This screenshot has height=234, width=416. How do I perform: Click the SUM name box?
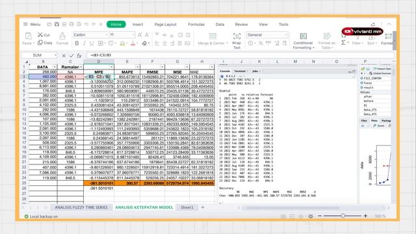pos(39,55)
